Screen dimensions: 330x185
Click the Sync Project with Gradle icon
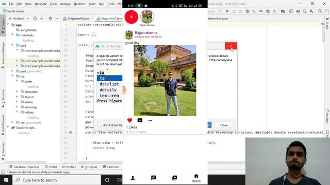pyautogui.click(x=298, y=11)
